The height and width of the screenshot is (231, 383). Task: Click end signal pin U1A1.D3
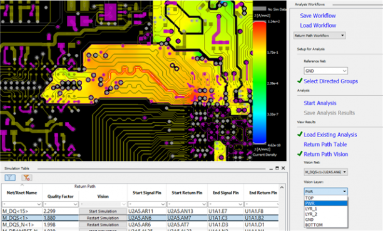pos(218,225)
